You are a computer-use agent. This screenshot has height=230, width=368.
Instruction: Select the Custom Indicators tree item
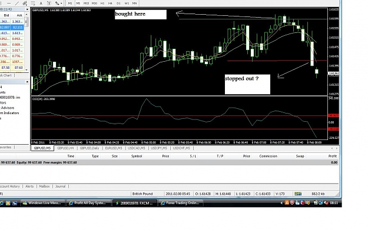click(9, 113)
